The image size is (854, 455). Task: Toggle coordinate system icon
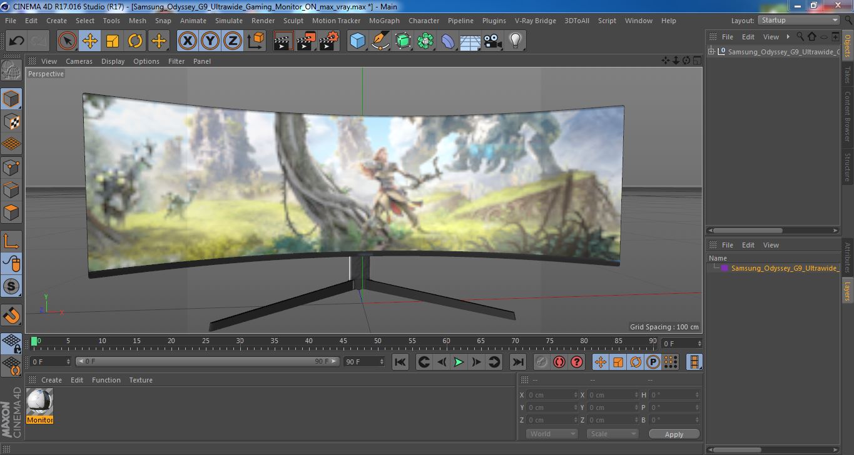pos(255,41)
